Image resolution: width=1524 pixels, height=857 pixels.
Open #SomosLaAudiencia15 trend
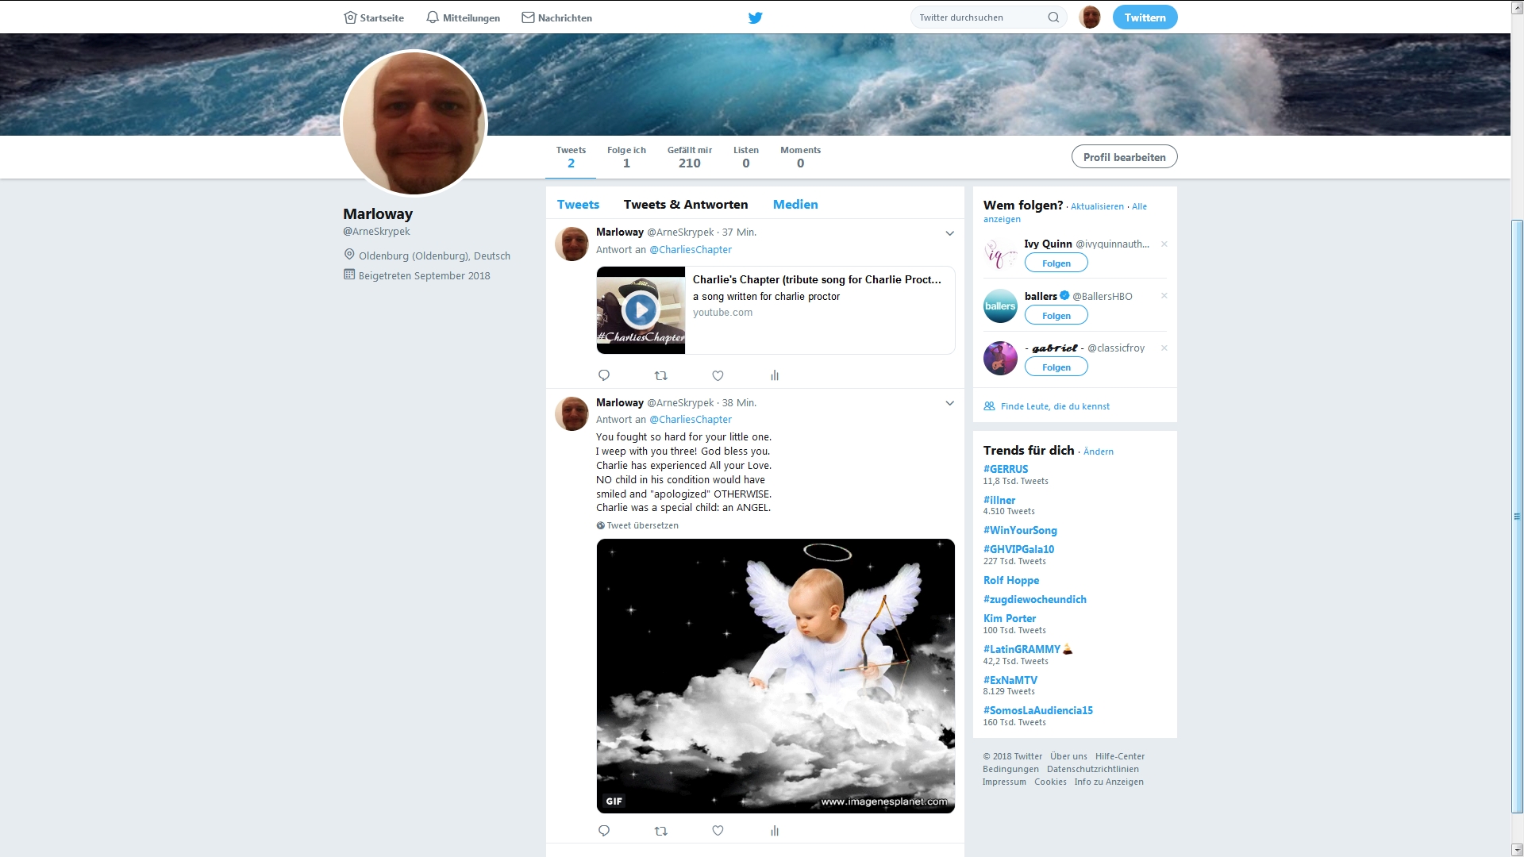(1038, 711)
